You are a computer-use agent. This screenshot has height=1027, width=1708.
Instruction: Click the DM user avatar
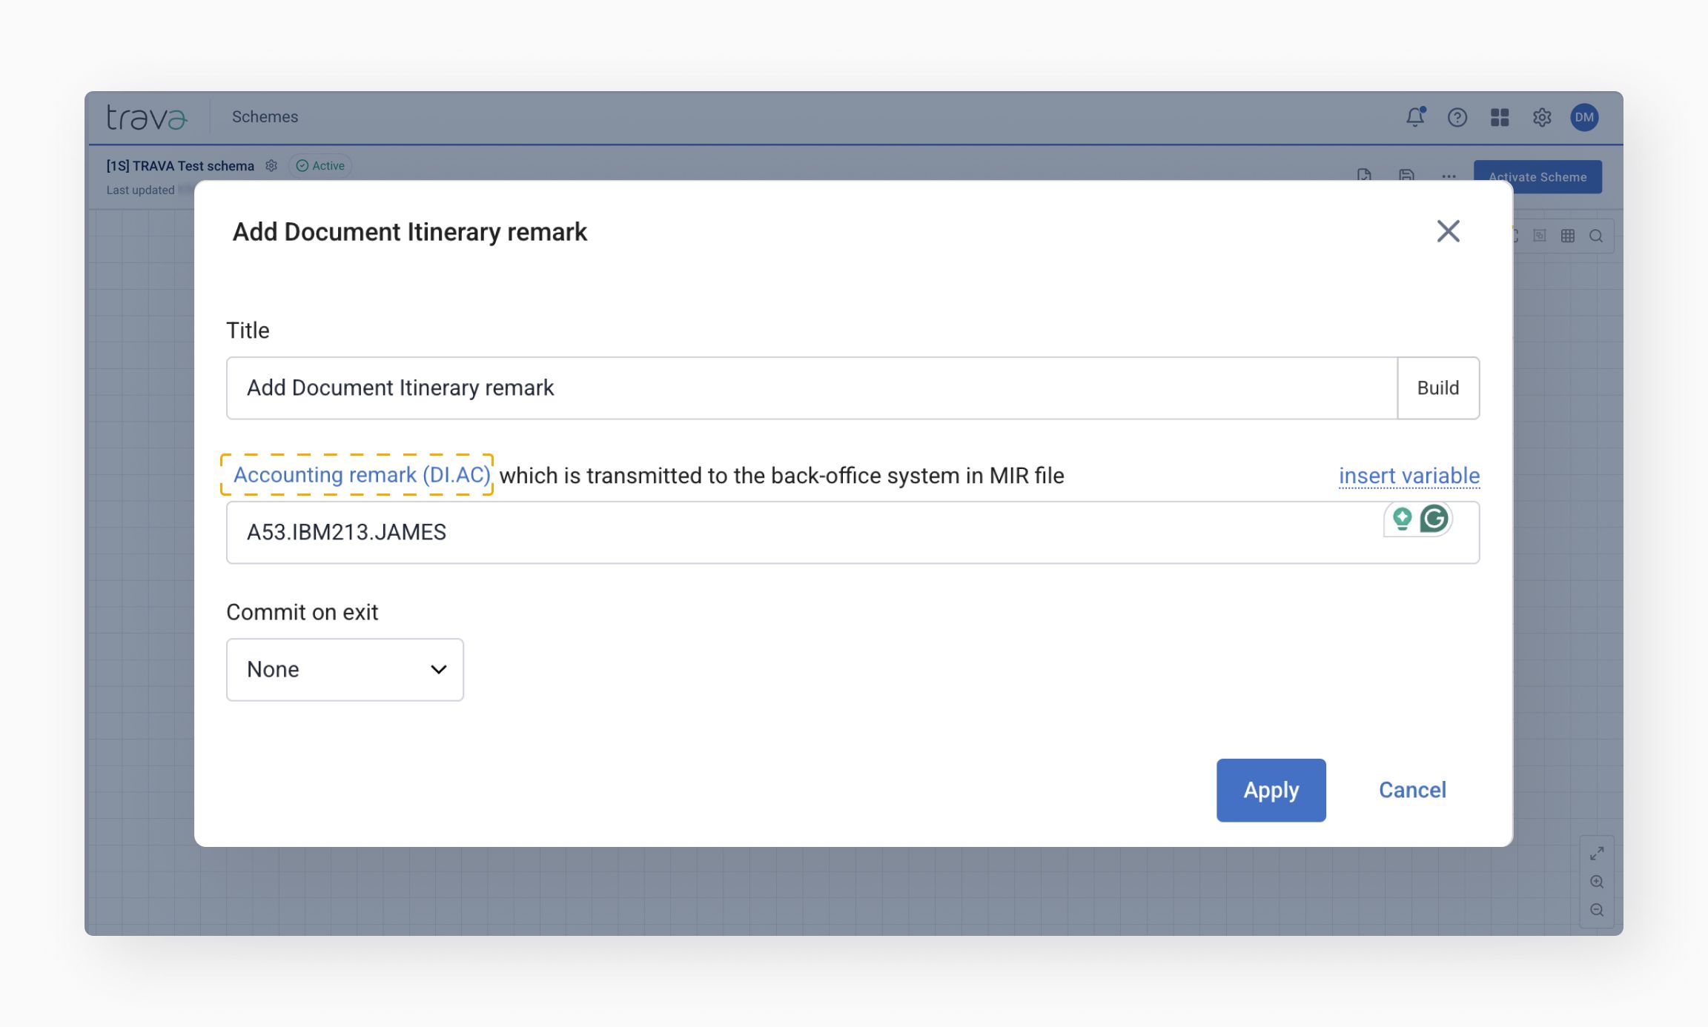pos(1584,117)
